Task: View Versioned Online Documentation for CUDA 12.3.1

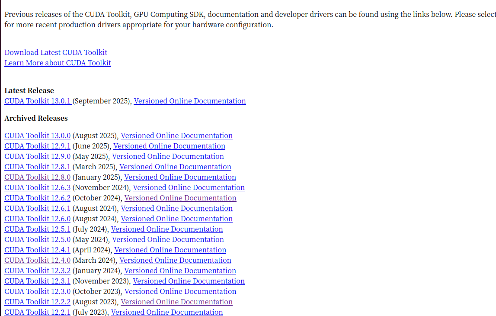Action: 189,281
